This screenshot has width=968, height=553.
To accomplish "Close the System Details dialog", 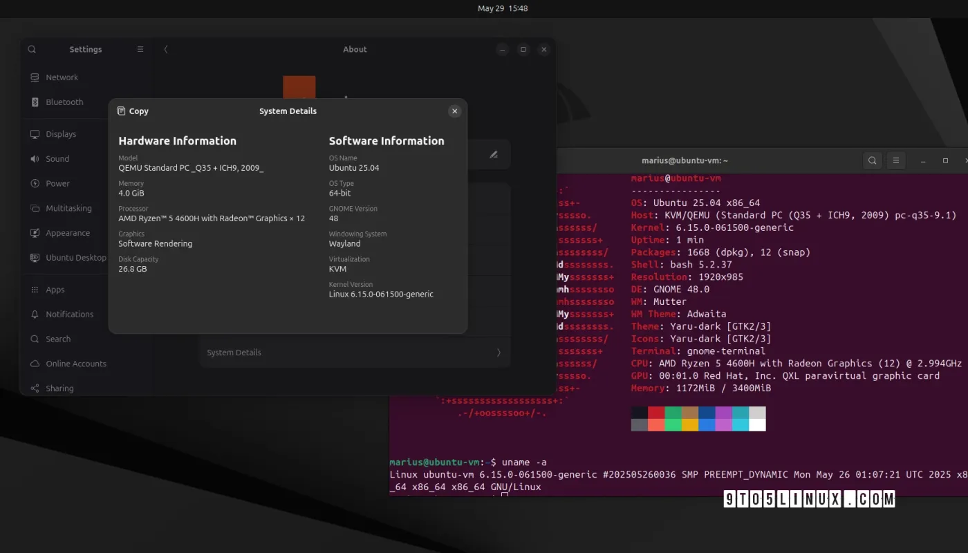I will pyautogui.click(x=454, y=111).
